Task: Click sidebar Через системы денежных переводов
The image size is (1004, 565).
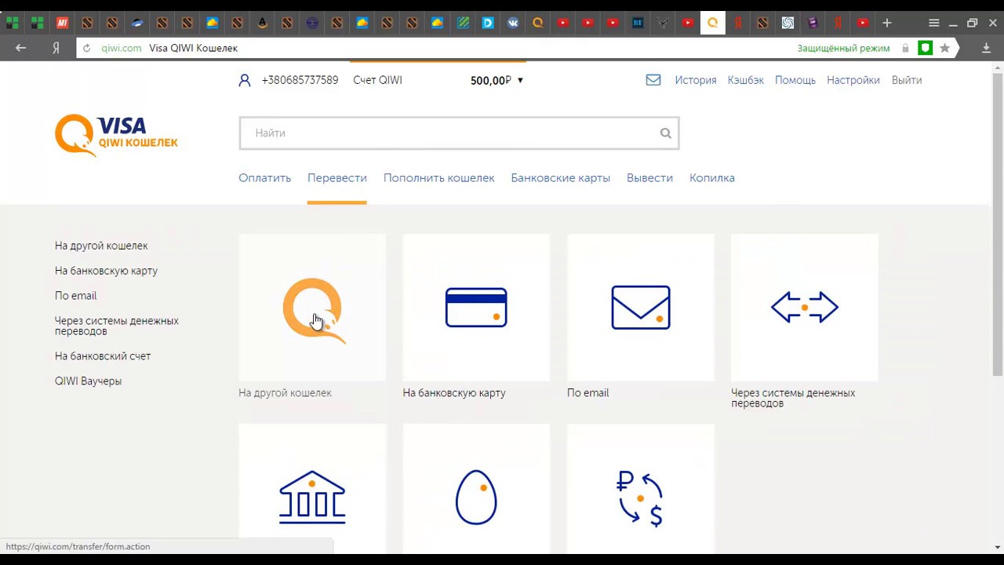Action: pyautogui.click(x=117, y=326)
